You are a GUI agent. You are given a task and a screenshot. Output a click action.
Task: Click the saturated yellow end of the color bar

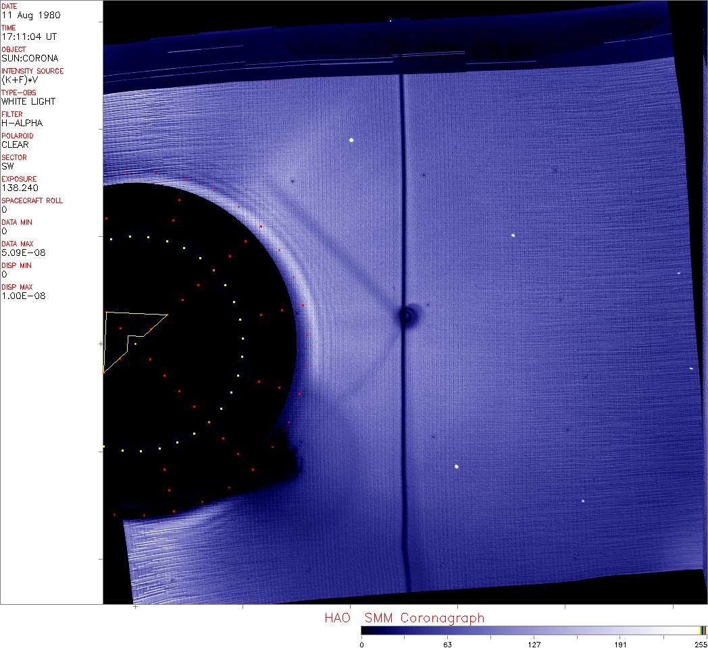click(703, 630)
